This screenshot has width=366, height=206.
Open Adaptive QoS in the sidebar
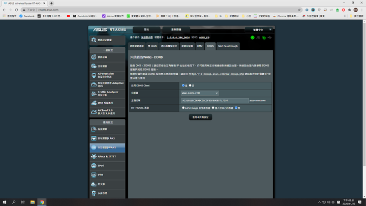point(107,84)
